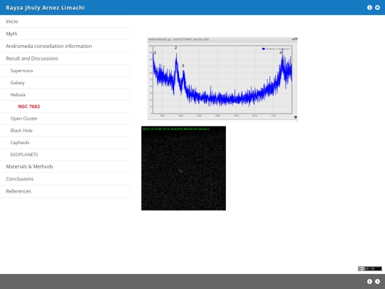Open the Myth section
385x289 pixels.
pos(65,34)
